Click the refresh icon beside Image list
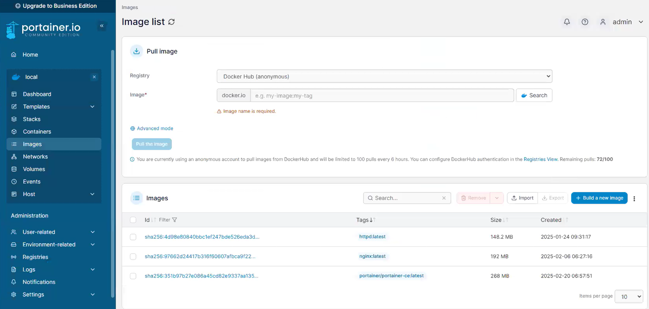The height and width of the screenshot is (309, 649). tap(171, 22)
